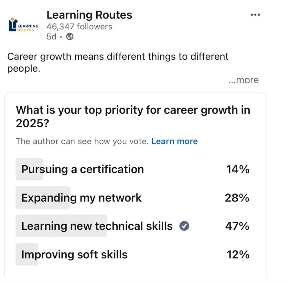291x283 pixels.
Task: Choose "Improving soft skills" in the poll
Action: point(73,255)
